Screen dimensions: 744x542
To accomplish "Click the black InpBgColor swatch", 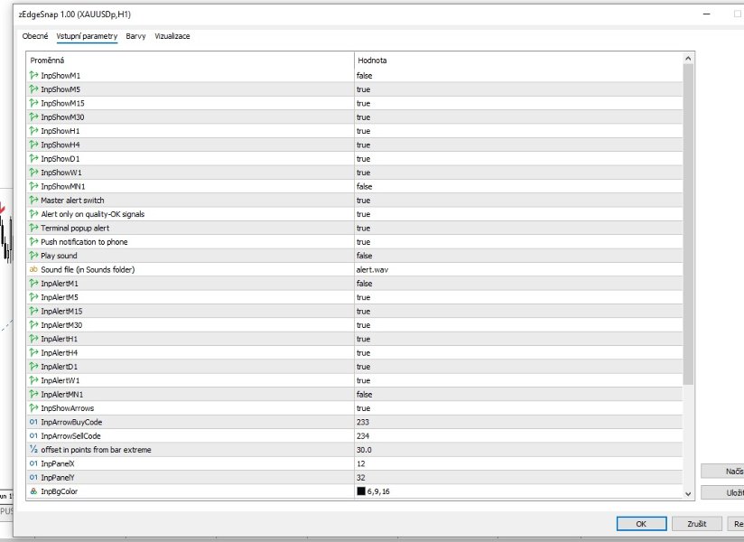I will [x=361, y=491].
